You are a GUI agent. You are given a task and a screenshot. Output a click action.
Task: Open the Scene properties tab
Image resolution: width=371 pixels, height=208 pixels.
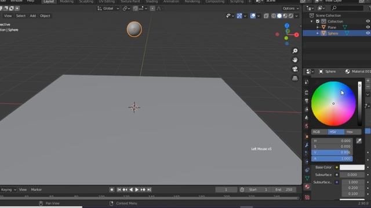click(307, 117)
